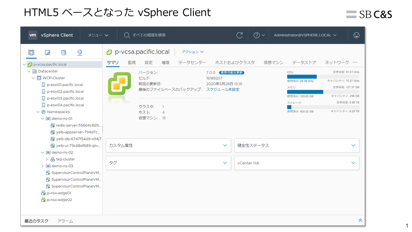
Task: Click the WCP-Cluster cluster icon
Action: [x=39, y=78]
